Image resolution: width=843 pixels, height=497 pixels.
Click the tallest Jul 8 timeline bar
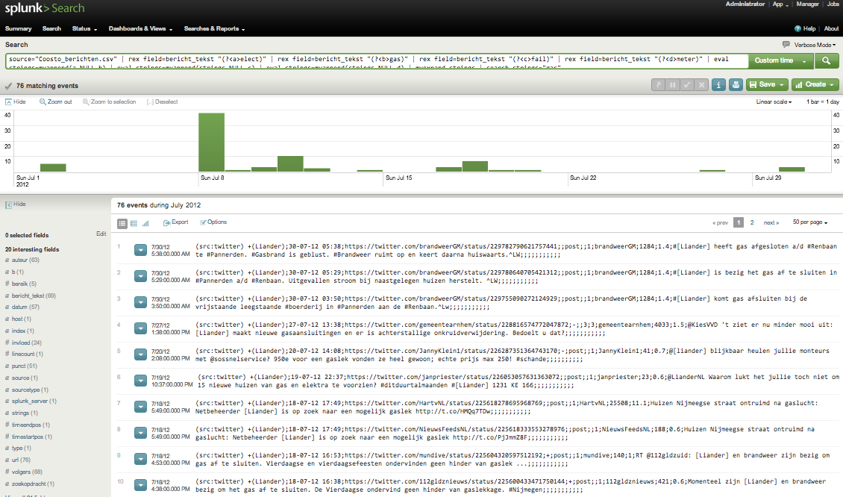211,142
